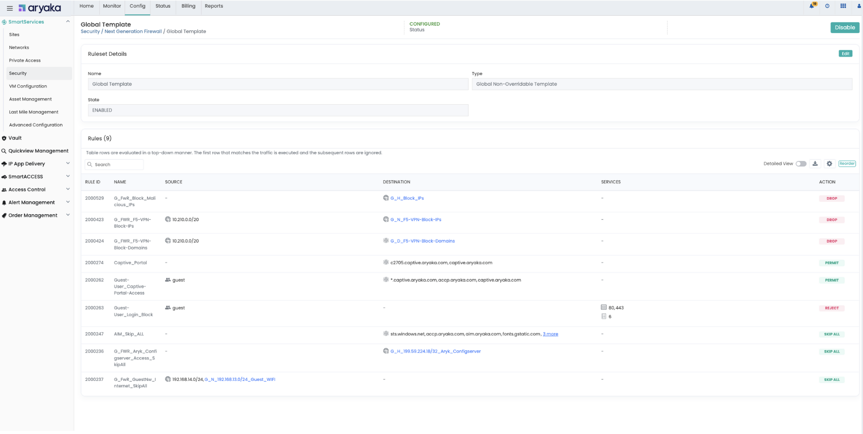Open the user profile icon
This screenshot has width=863, height=434.
pos(859,6)
